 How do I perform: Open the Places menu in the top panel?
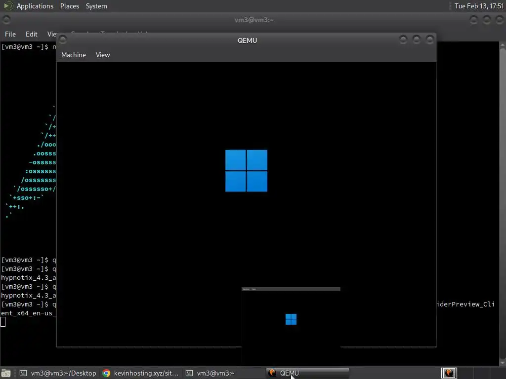pyautogui.click(x=69, y=6)
